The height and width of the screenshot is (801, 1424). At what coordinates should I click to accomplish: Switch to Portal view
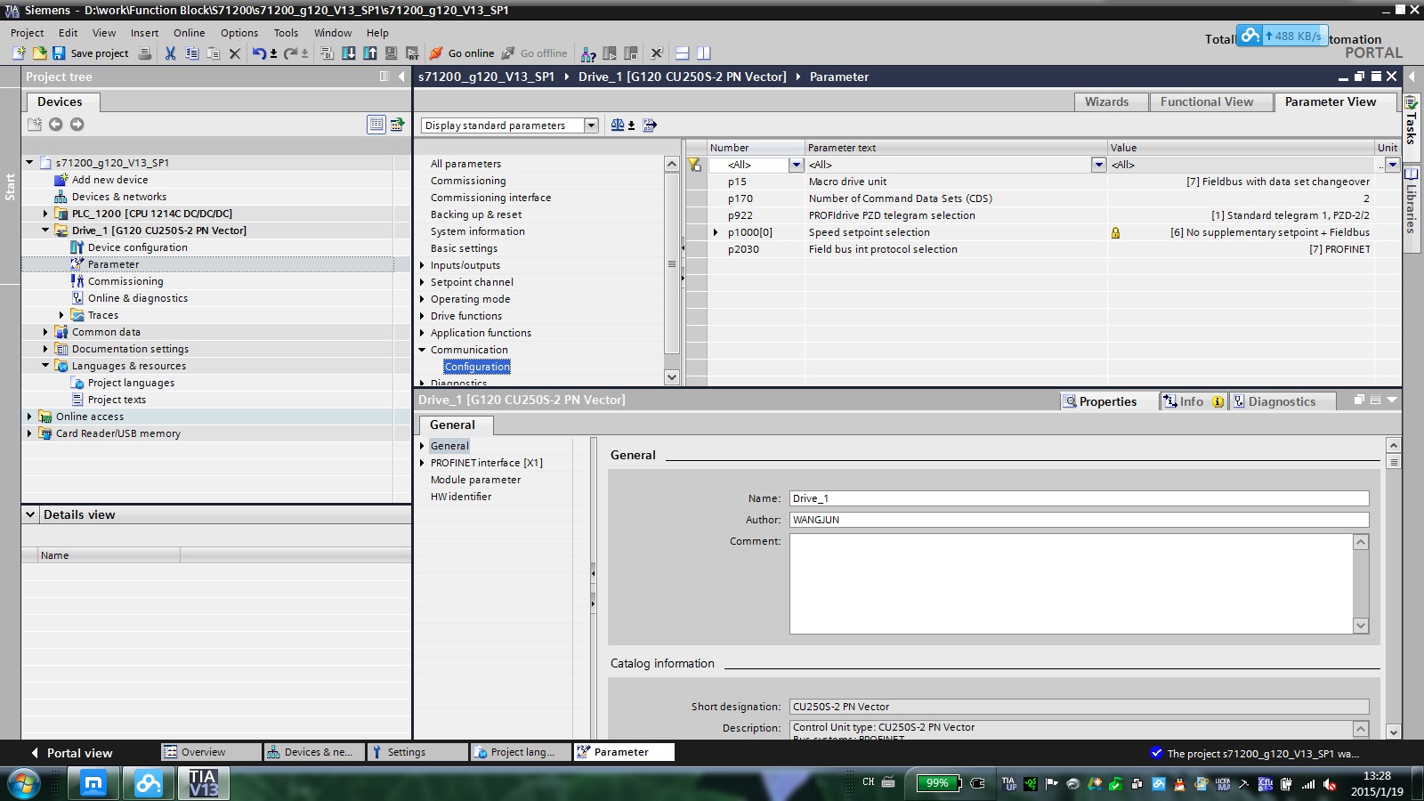[x=72, y=753]
